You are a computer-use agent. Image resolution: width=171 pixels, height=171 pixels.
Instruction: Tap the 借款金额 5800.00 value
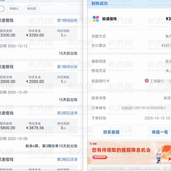pos(8,128)
